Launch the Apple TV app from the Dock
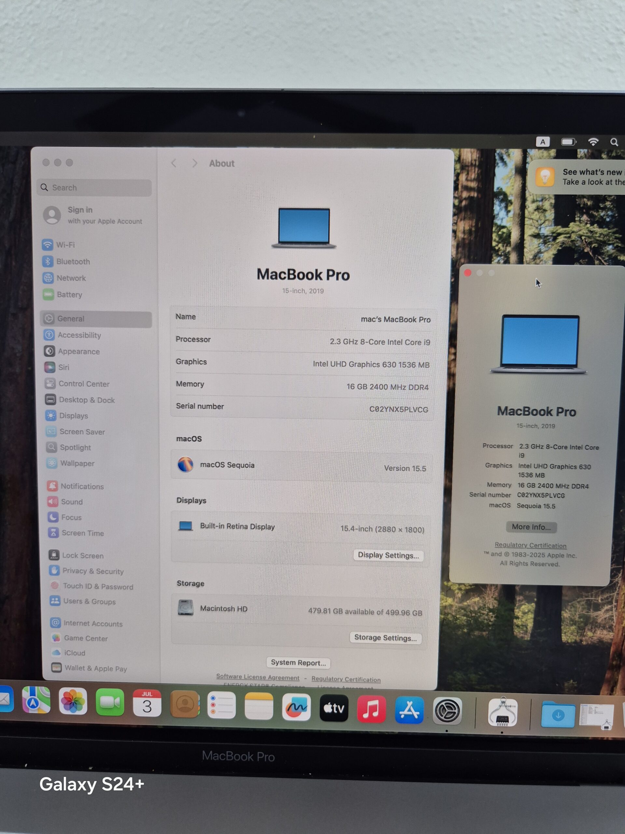 tap(334, 708)
